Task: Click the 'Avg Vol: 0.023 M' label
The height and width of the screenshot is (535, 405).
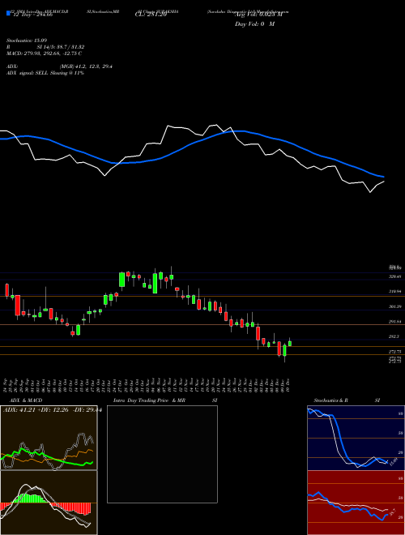Action: pos(258,15)
